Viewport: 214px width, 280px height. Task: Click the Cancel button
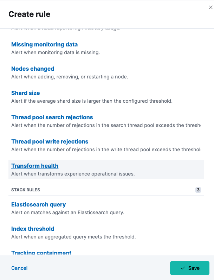click(x=19, y=268)
